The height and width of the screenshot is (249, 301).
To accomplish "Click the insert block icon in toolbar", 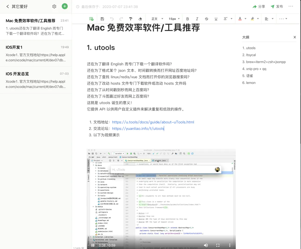I will 91,19.
